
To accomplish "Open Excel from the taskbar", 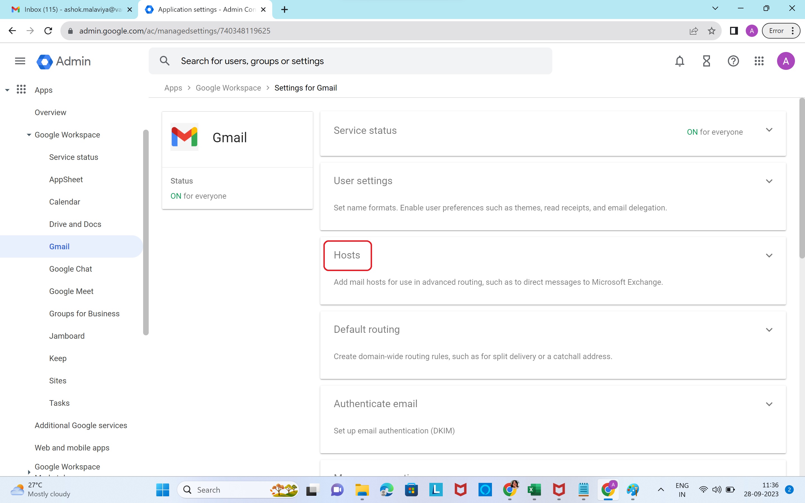I will coord(534,490).
